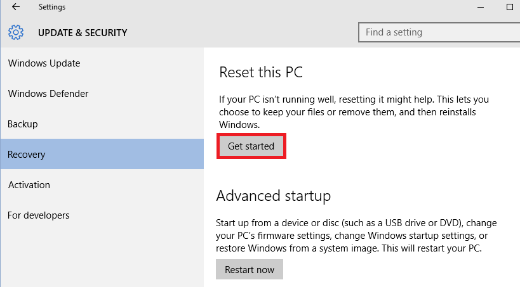
Task: Switch to Windows Defender settings
Action: [x=48, y=94]
